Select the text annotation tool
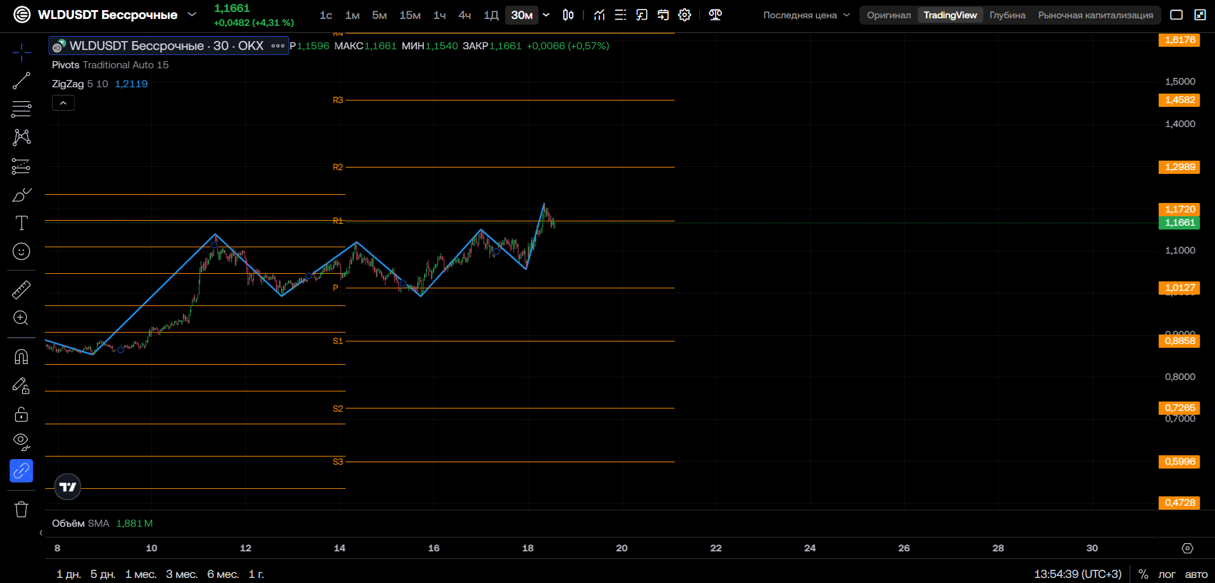This screenshot has height=583, width=1215. [x=21, y=223]
